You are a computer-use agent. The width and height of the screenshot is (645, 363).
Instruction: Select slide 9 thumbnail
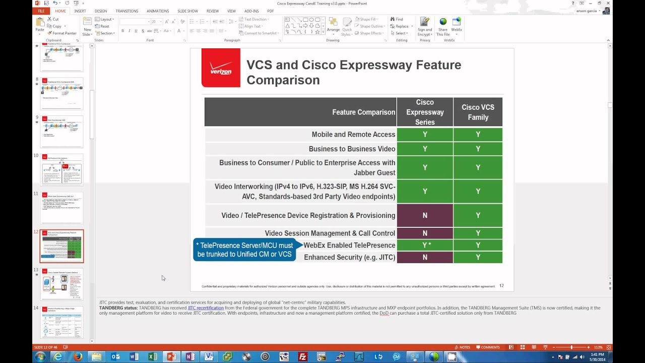pos(62,132)
